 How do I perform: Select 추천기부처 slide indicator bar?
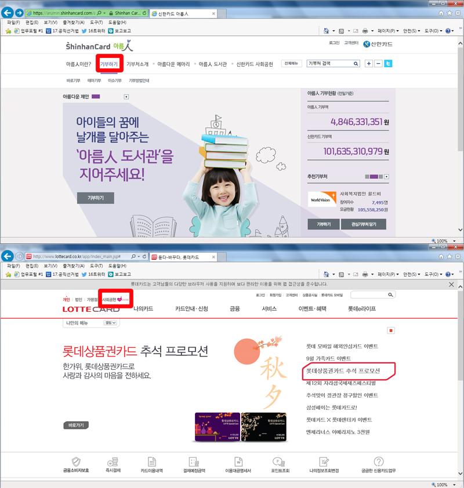(x=374, y=177)
